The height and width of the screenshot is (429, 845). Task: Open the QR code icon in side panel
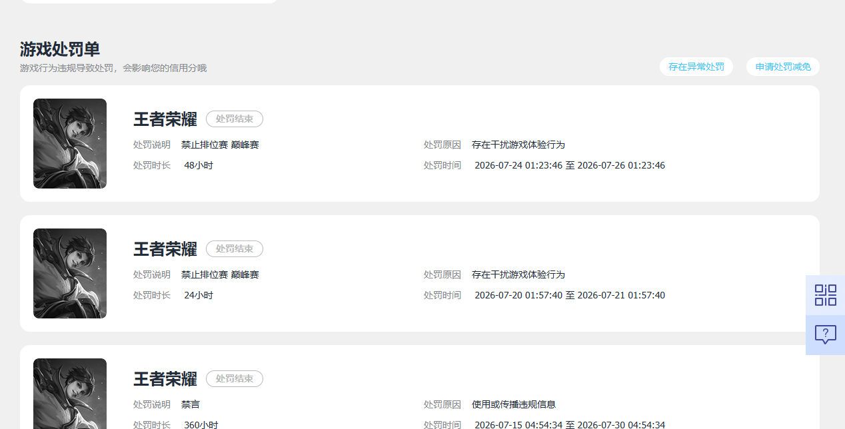(825, 295)
